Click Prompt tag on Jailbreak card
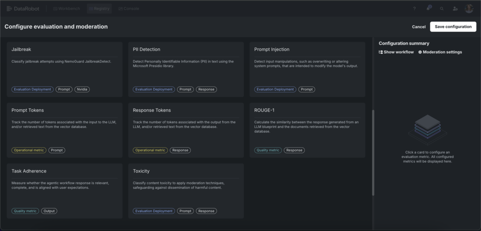Image resolution: width=481 pixels, height=231 pixels. (64, 89)
